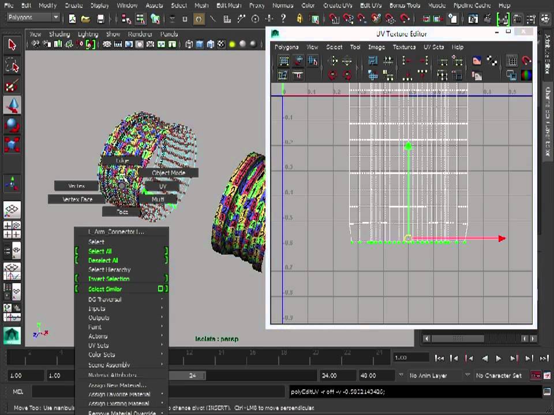Screen dimensions: 554x415
Task: Open the Edit Mesh menu
Action: [229, 5]
